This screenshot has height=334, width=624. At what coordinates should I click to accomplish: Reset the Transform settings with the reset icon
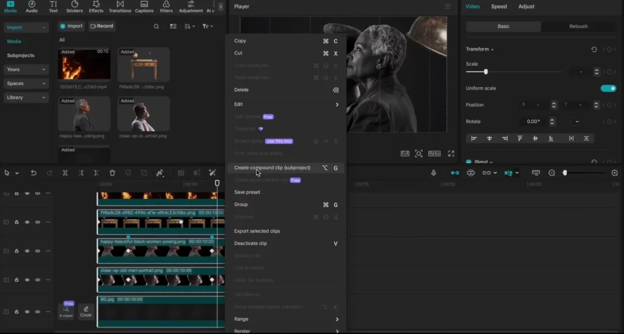tap(594, 49)
